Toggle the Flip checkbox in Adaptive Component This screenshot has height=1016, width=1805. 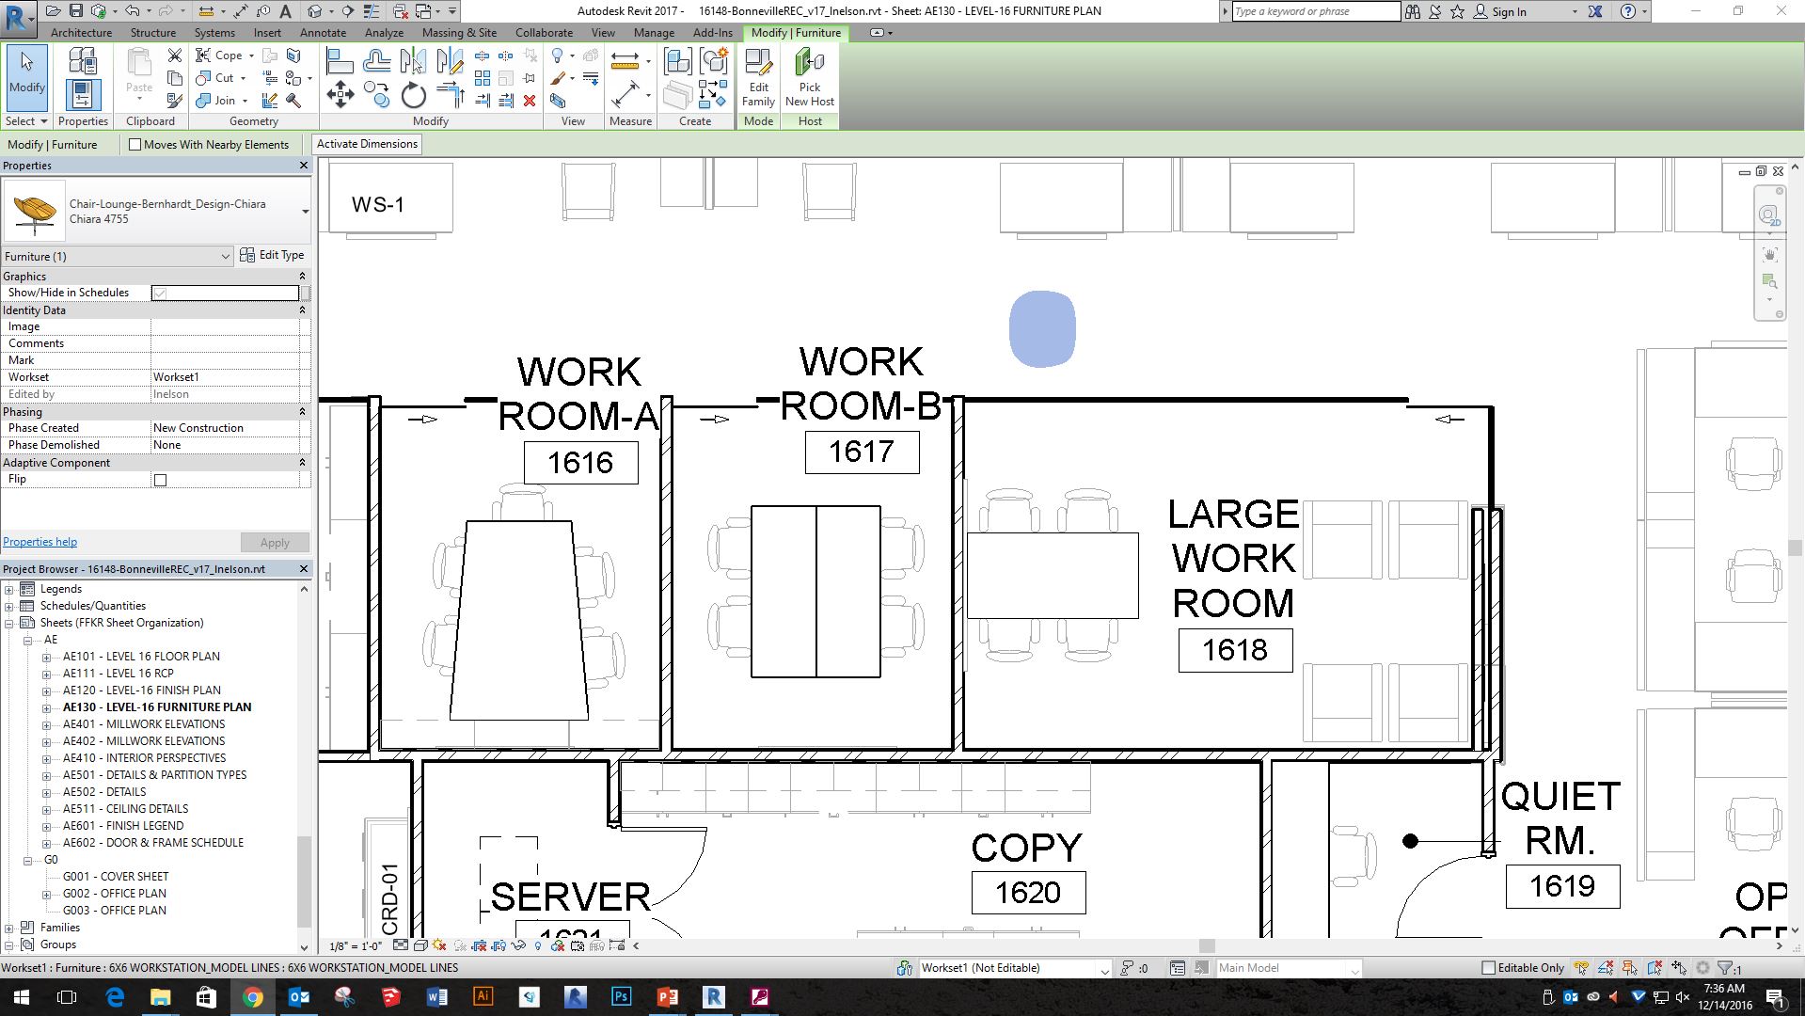click(160, 479)
